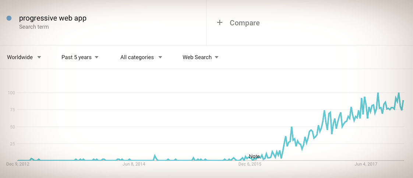Image resolution: width=413 pixels, height=178 pixels.
Task: Click the 100 value on the y-axis
Action: (11, 93)
